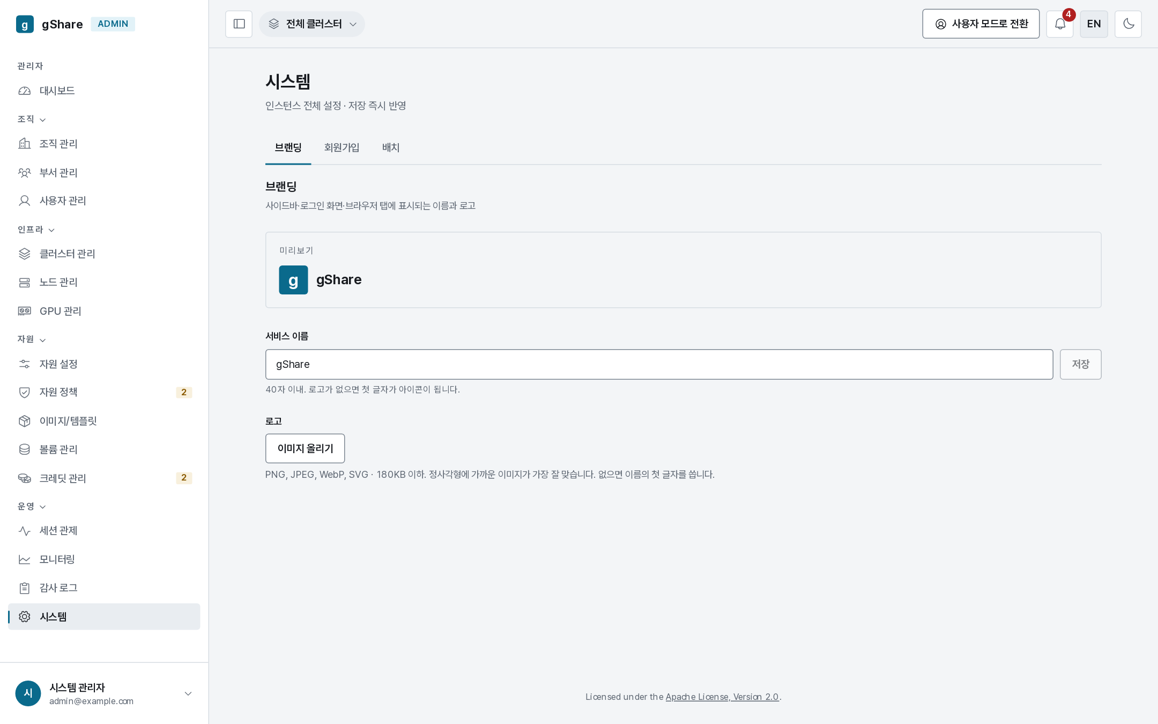Viewport: 1158px width, 724px height.
Task: Click the 볼륨 관리 database icon
Action: pyautogui.click(x=25, y=449)
